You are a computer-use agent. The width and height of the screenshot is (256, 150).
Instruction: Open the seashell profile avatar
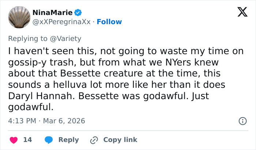(x=19, y=17)
